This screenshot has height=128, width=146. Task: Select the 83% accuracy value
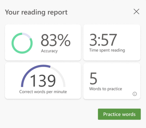pyautogui.click(x=56, y=40)
